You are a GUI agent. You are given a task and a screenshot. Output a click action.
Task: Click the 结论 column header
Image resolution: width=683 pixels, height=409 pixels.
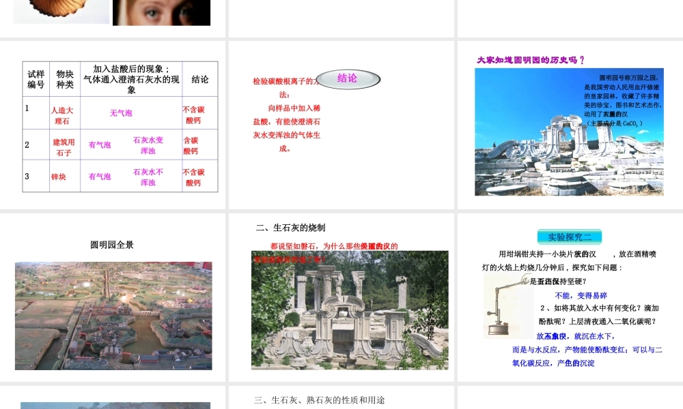pos(200,79)
